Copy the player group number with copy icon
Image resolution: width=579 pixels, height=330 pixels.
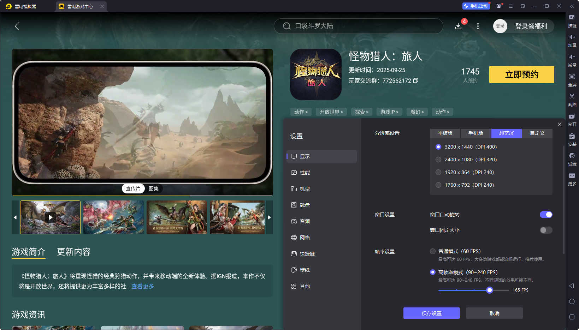416,80
